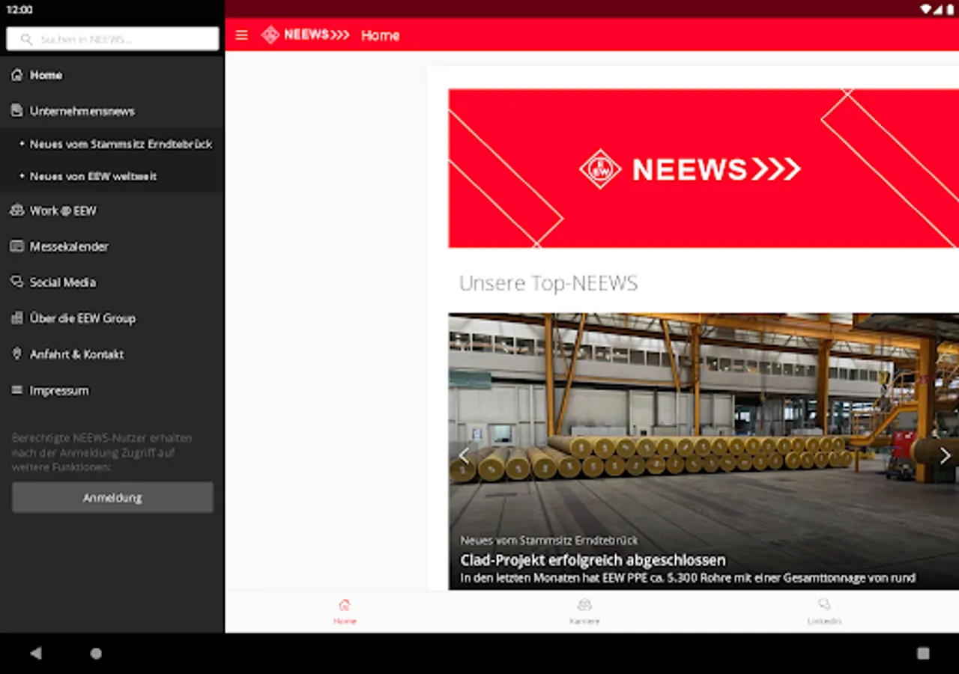Open Impressum in the sidebar
The height and width of the screenshot is (674, 959).
[x=112, y=390]
